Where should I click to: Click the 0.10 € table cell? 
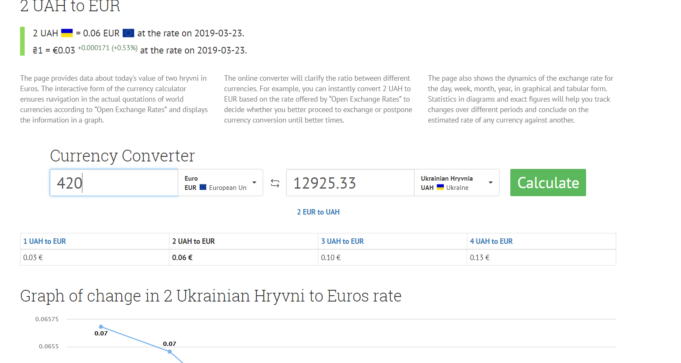(392, 258)
